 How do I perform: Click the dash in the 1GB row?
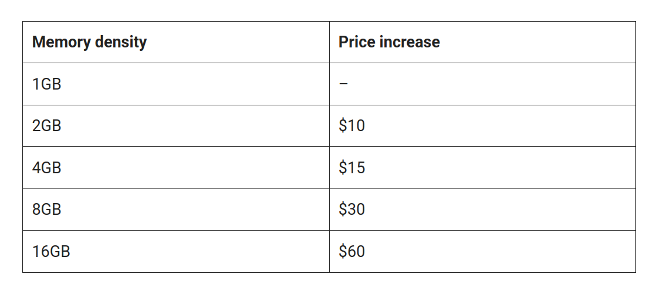point(343,84)
